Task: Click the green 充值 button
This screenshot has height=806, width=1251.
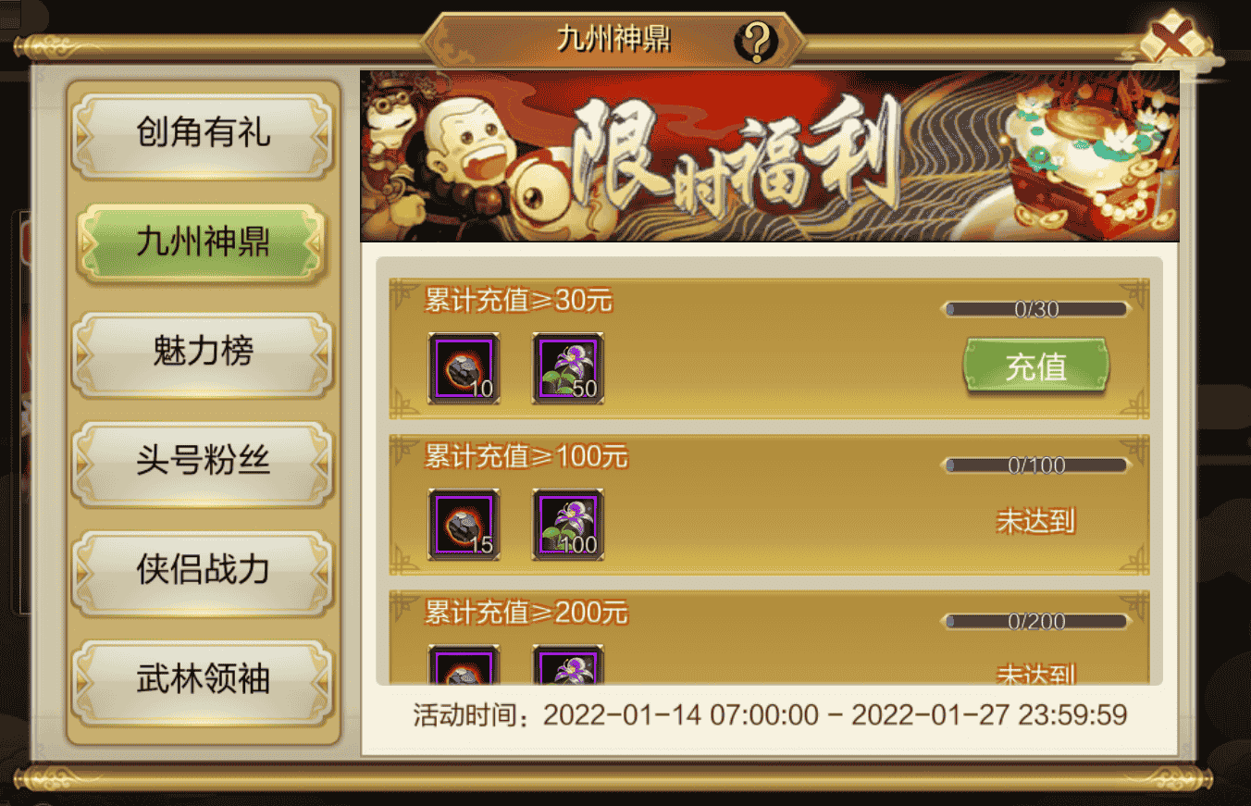Action: point(1036,366)
